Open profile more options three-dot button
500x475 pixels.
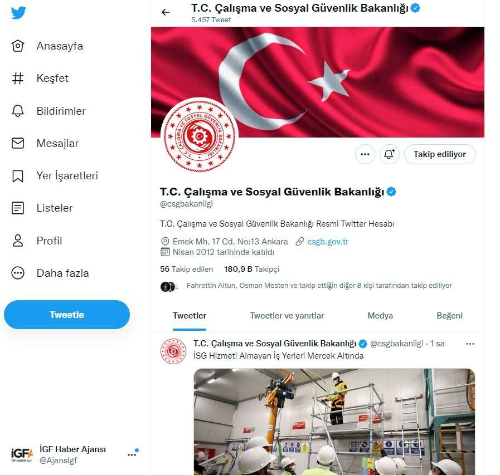365,154
